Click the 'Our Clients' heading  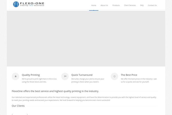[18, 106]
